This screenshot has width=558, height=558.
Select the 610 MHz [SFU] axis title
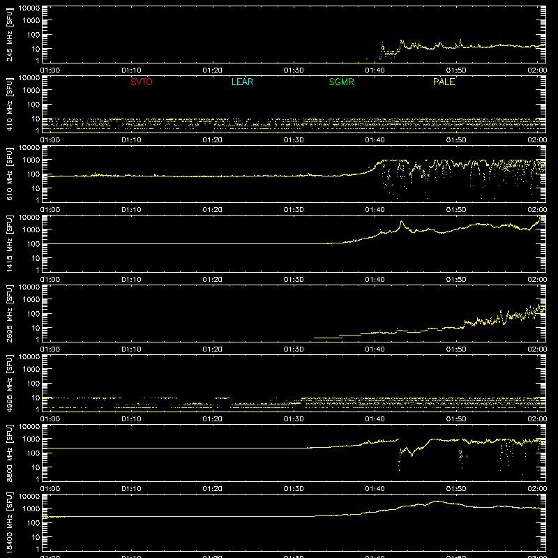[9, 174]
